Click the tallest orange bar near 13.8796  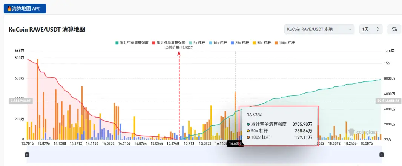(37, 100)
